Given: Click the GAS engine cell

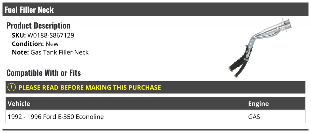Looking at the screenshot, I should click(x=254, y=117).
